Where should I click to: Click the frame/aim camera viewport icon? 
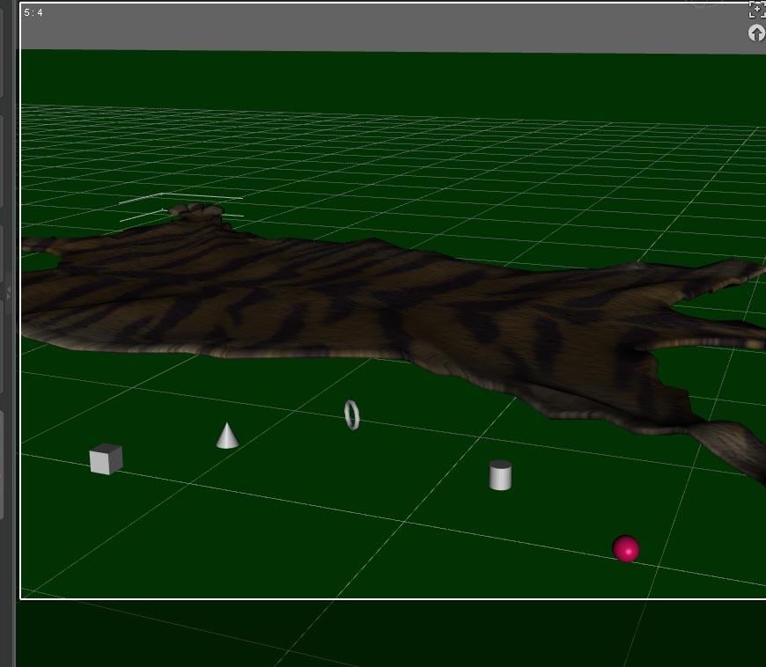pos(756,10)
